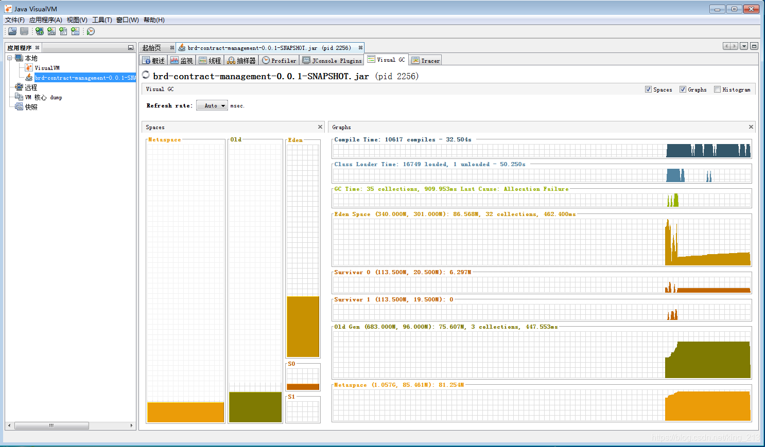The width and height of the screenshot is (765, 447).
Task: Open the 监视 (Monitor) tab
Action: click(x=181, y=60)
